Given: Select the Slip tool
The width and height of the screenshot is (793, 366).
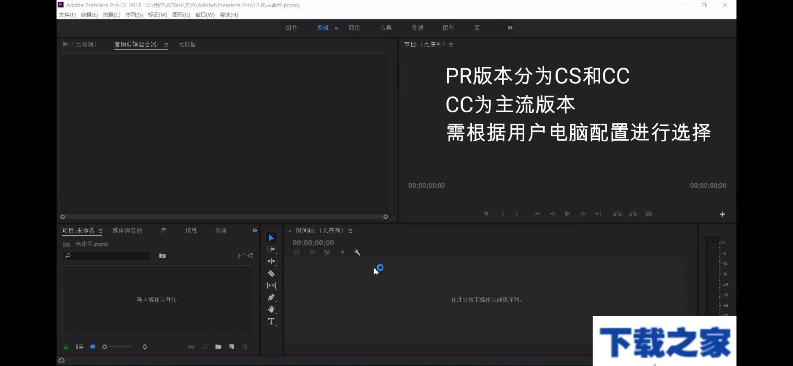Looking at the screenshot, I should (x=271, y=285).
